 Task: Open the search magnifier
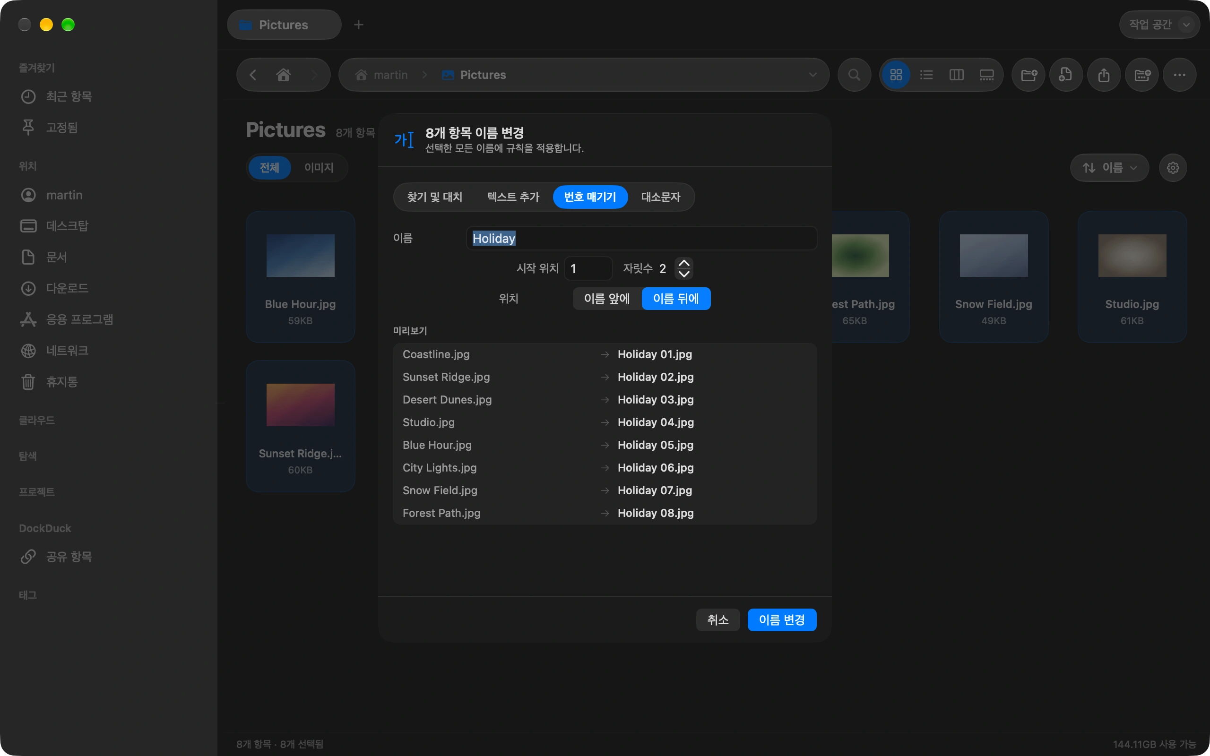(x=855, y=75)
